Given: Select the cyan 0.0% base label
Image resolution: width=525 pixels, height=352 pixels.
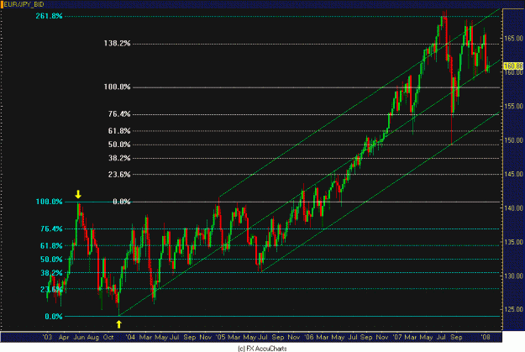Looking at the screenshot, I should coord(54,317).
